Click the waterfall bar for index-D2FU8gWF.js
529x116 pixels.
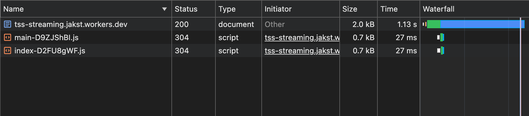point(441,50)
